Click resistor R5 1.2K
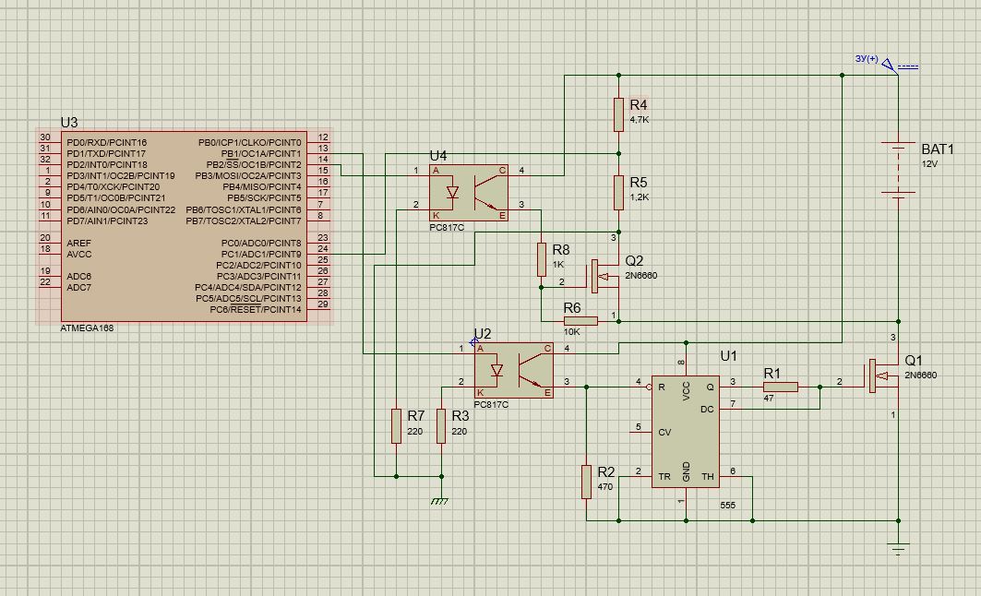The image size is (981, 596). tap(619, 192)
